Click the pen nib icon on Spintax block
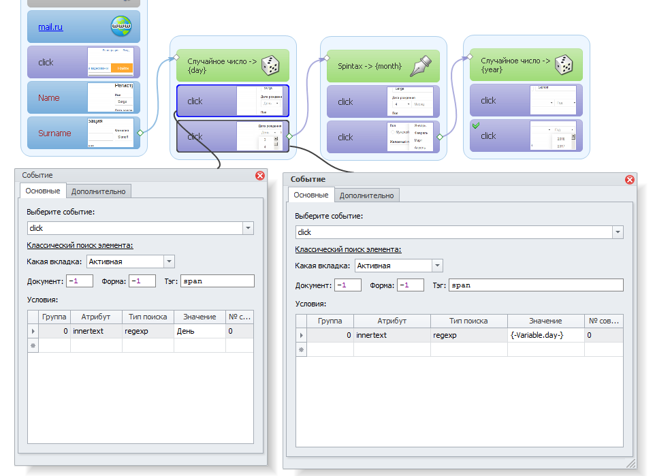Image resolution: width=655 pixels, height=476 pixels. pyautogui.click(x=420, y=66)
